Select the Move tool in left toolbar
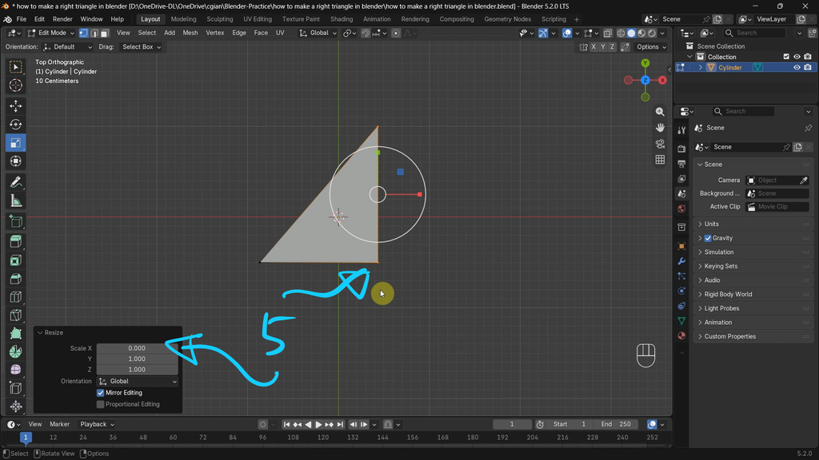Image resolution: width=819 pixels, height=460 pixels. [x=16, y=106]
